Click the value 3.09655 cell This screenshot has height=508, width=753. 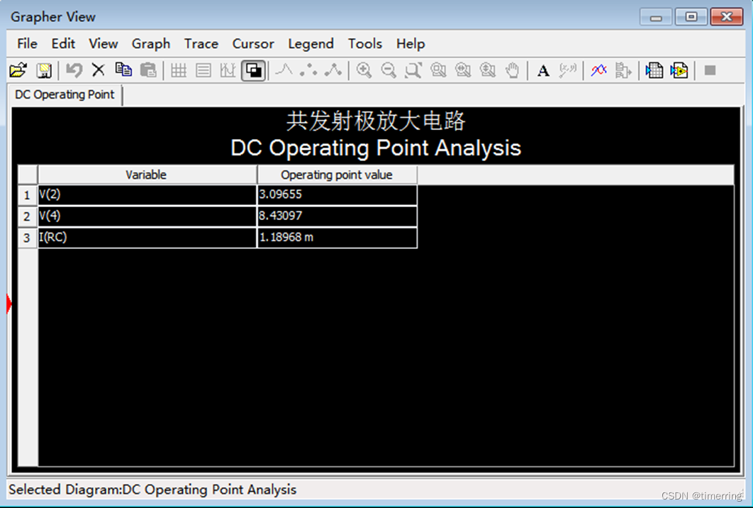click(x=337, y=195)
